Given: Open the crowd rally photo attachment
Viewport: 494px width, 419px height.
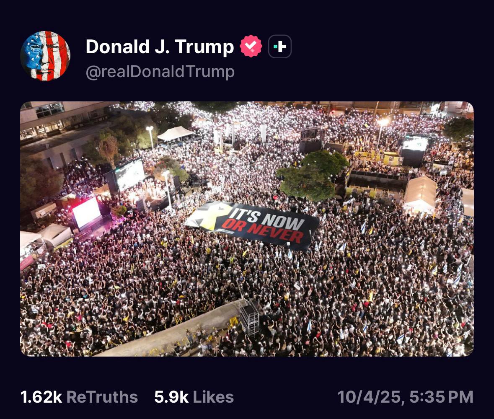Looking at the screenshot, I should point(247,229).
